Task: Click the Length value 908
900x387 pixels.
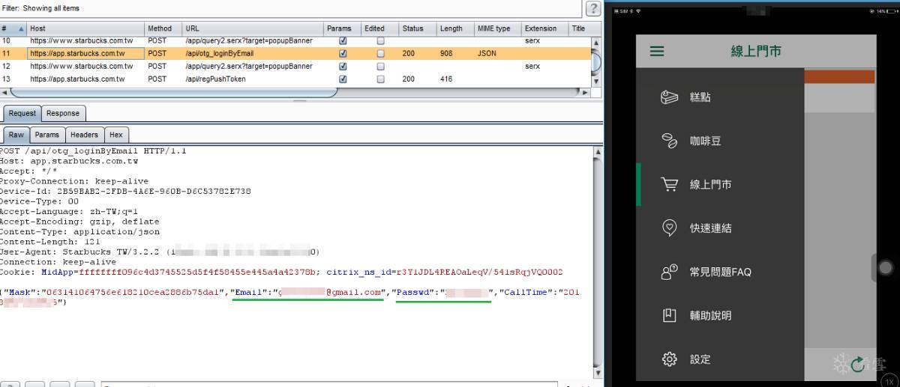Action: click(446, 54)
